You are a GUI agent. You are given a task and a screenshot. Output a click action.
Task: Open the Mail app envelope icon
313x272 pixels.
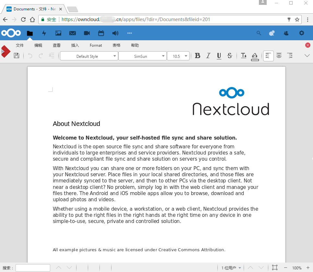point(72,33)
